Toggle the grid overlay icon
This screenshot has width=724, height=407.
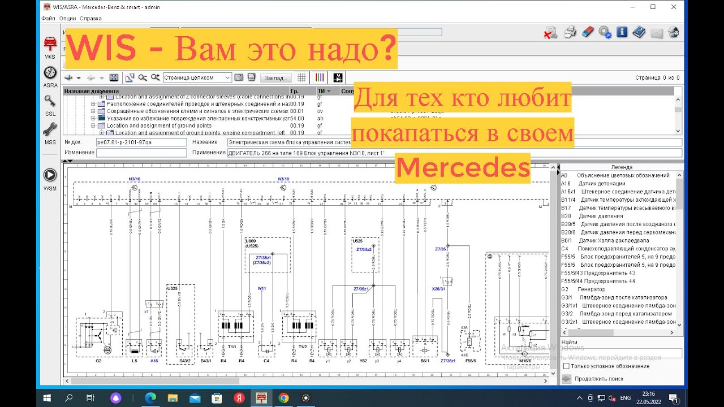[302, 77]
